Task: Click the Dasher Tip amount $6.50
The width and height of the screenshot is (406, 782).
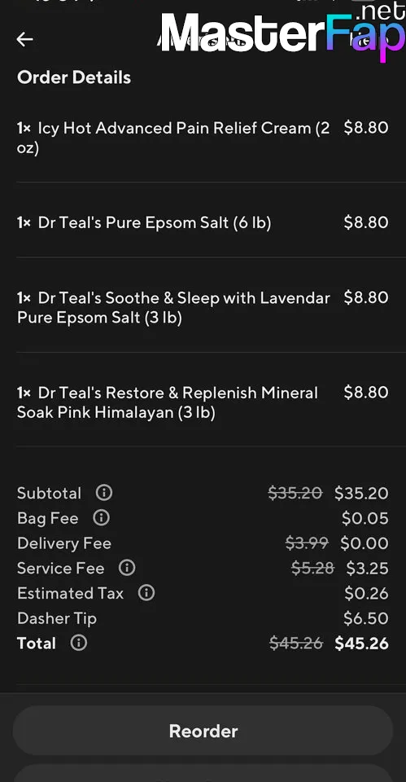Action: click(x=365, y=618)
